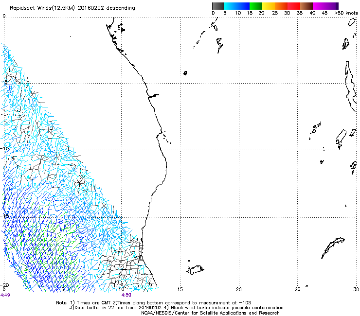Click longitude label "30" on the bottom axis
This screenshot has height=316, width=360.
[356, 289]
